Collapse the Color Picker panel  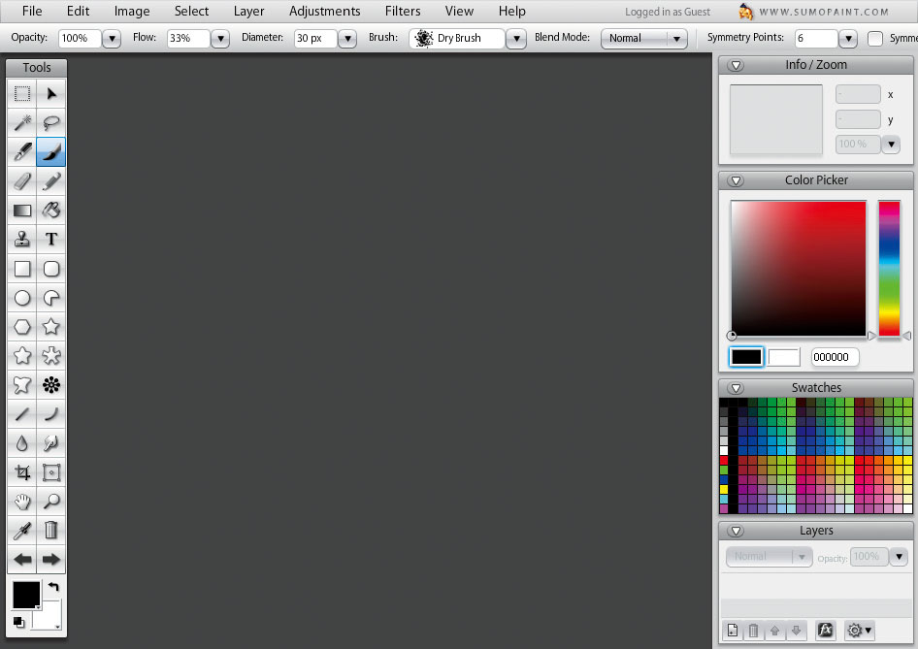tap(736, 180)
